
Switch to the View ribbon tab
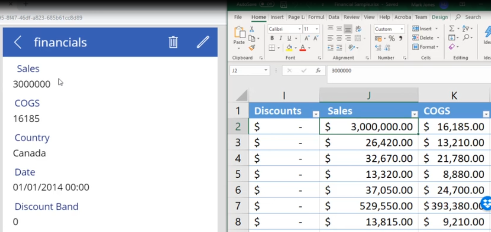tap(369, 17)
